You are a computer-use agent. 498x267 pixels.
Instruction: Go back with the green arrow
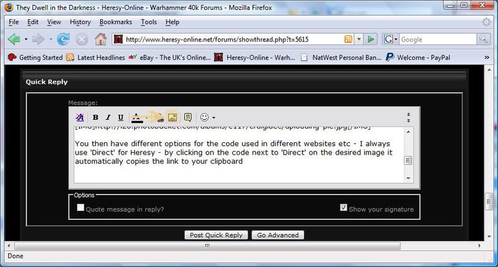14,39
